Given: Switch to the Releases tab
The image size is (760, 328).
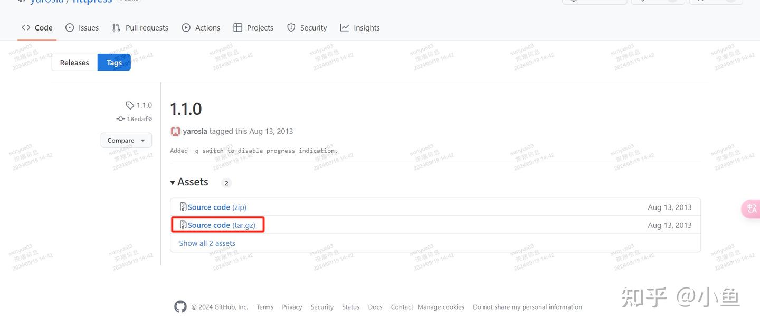Looking at the screenshot, I should 74,63.
